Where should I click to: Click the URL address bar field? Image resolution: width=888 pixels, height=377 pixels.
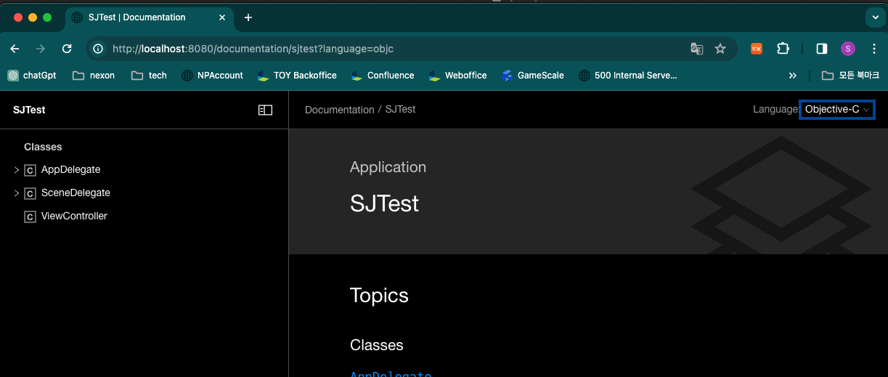pos(392,49)
